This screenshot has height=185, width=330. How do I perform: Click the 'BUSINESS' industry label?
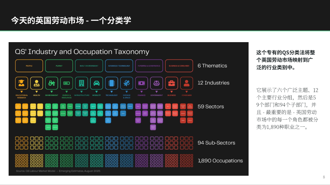coord(171,95)
